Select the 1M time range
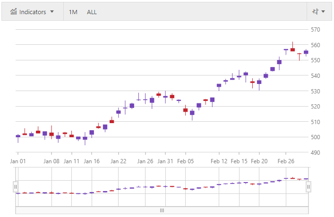This screenshot has height=217, width=334. 73,12
